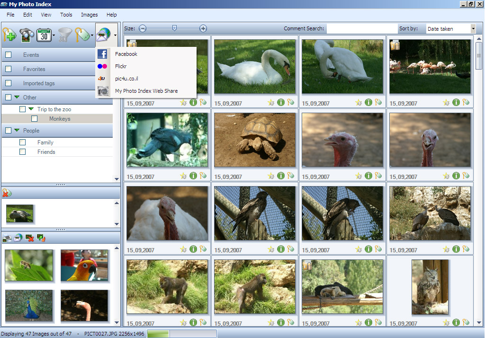This screenshot has width=485, height=338.
Task: Open the Sort by Date taken dropdown
Action: [x=473, y=29]
